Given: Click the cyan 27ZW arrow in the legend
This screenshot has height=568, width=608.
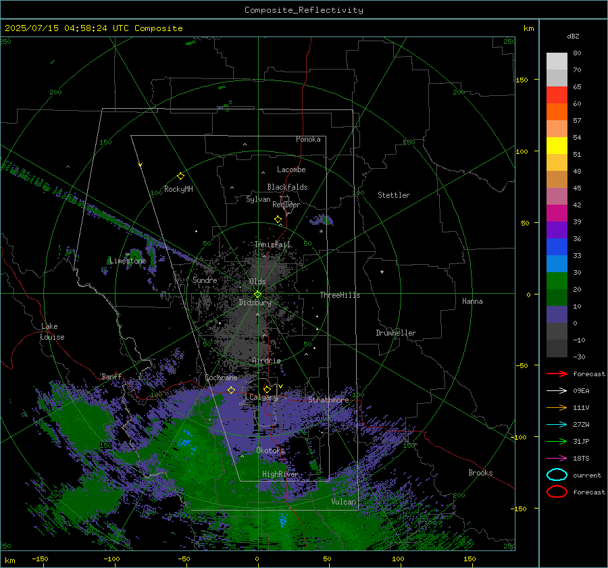Looking at the screenshot, I should (557, 425).
